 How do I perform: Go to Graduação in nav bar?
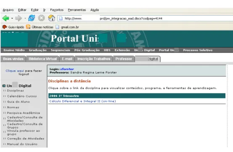38,50
